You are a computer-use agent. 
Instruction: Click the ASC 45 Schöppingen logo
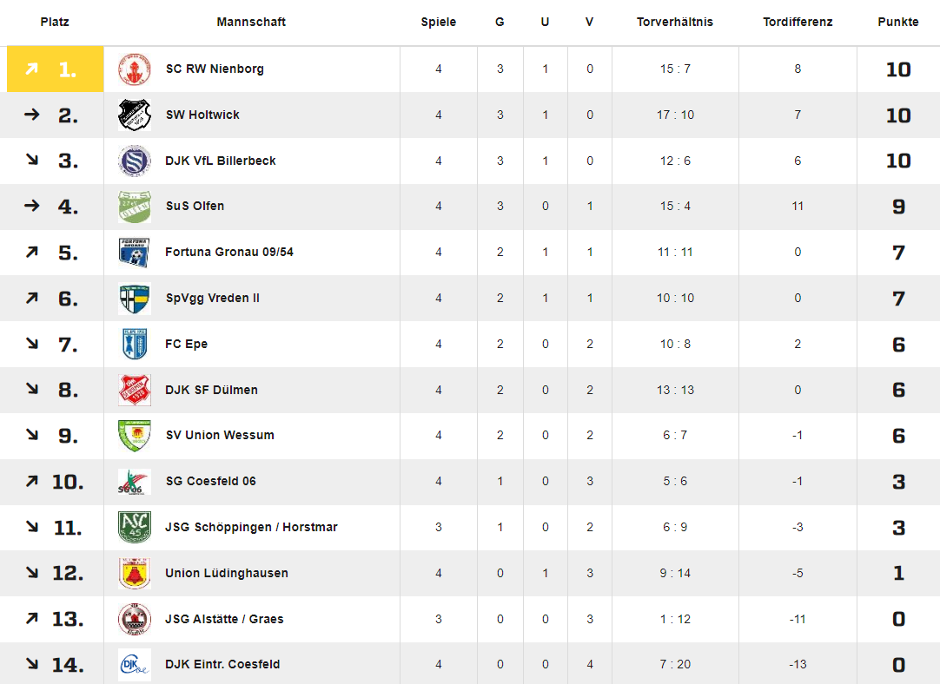coord(135,527)
